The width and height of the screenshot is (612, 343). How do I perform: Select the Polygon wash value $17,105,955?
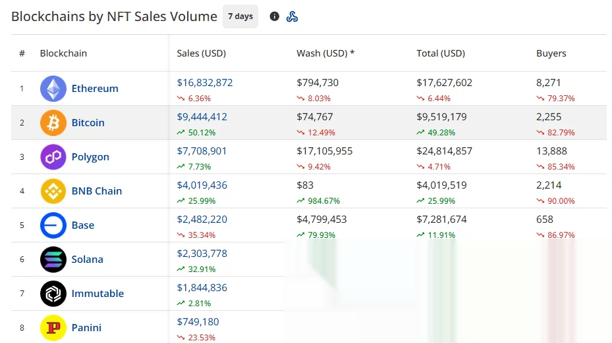click(x=325, y=151)
